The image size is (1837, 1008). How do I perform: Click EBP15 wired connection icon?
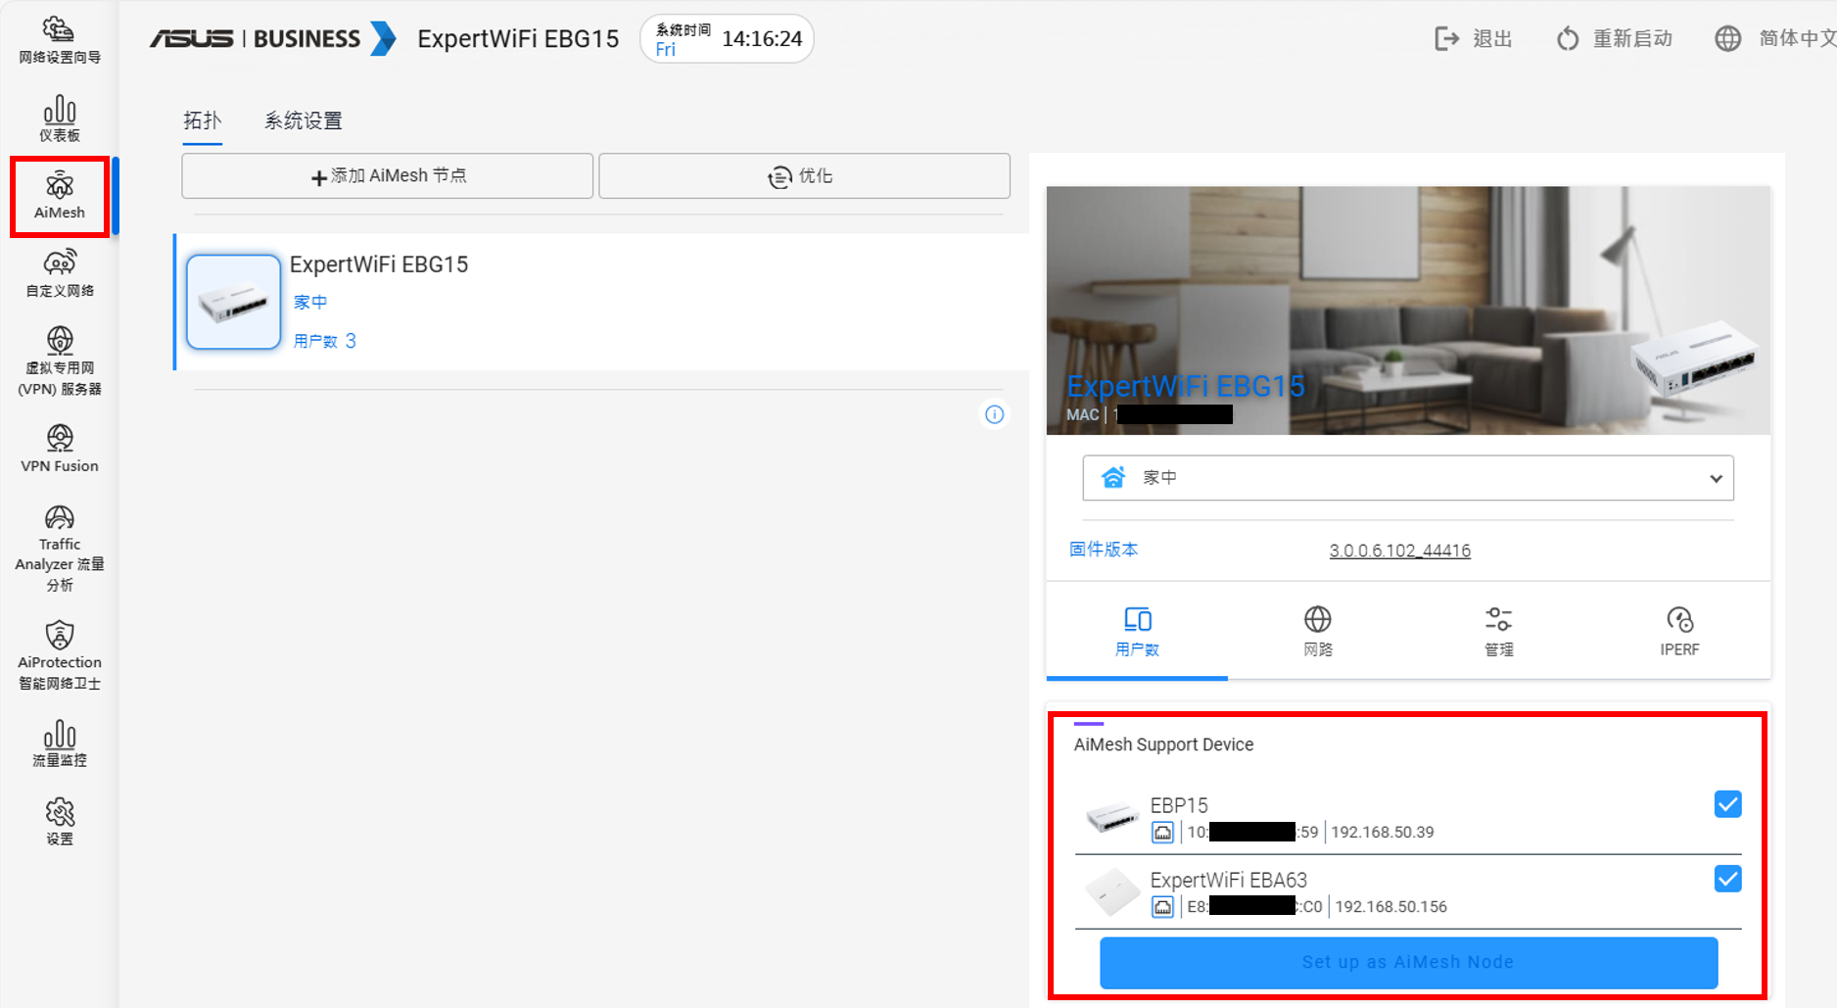[x=1162, y=833]
